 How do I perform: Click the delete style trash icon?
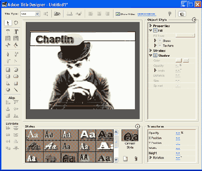coord(136,158)
